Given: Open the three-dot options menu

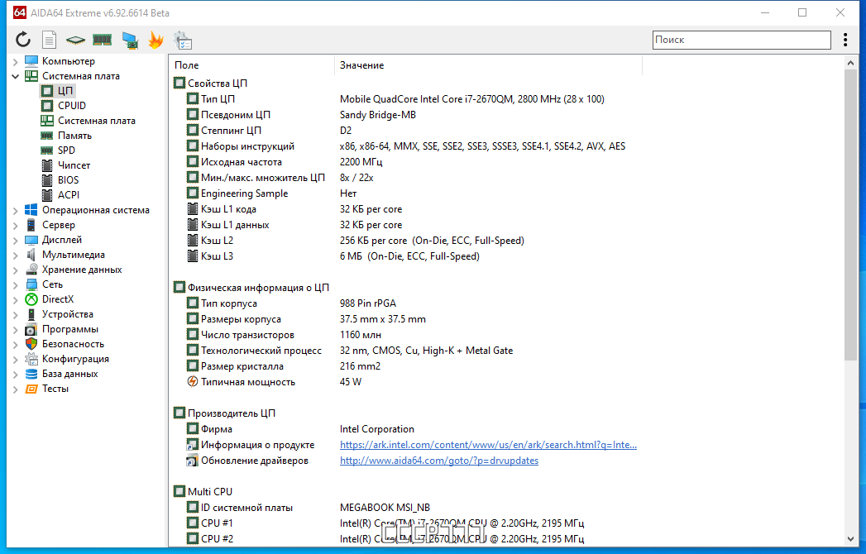Looking at the screenshot, I should [845, 40].
